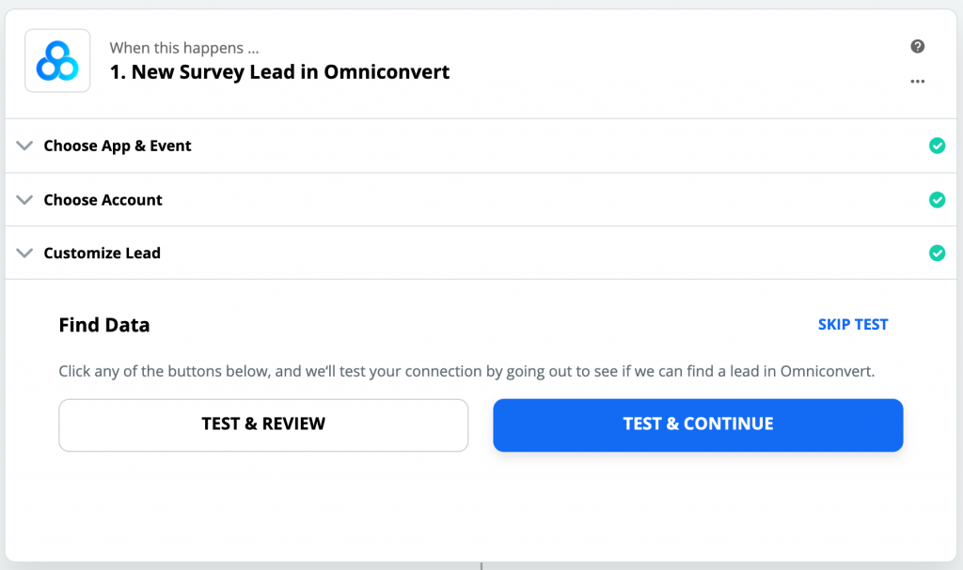Click green checkmark beside Choose Account

937,200
